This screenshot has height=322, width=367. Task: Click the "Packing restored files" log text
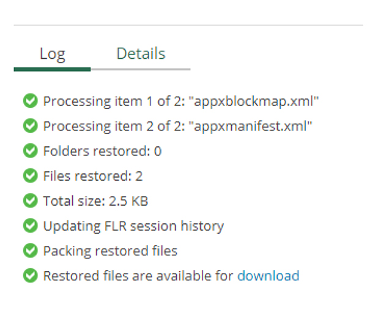[x=110, y=251]
